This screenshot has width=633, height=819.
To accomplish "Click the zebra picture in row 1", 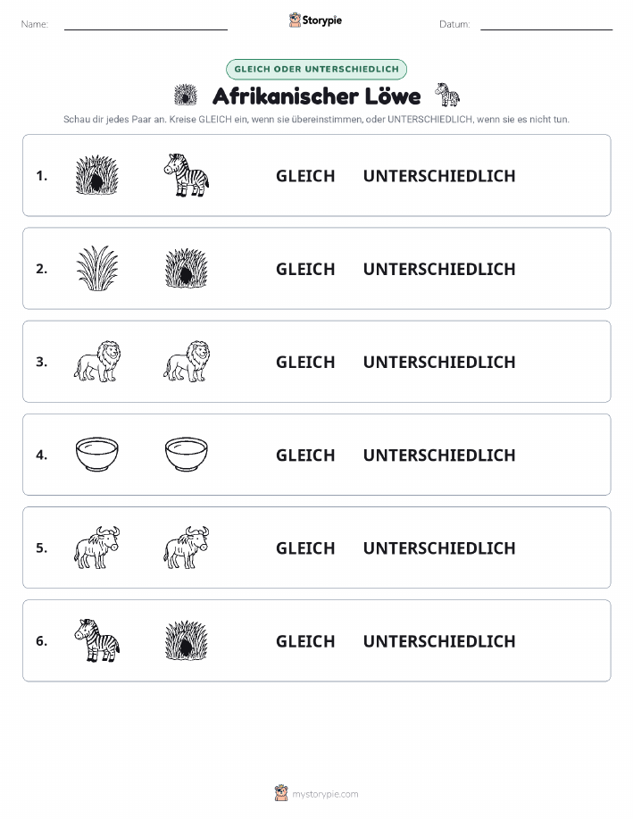I will [x=187, y=175].
